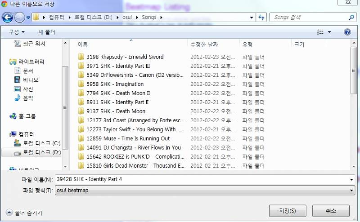Sort by the 수정한 날짜 column header

[x=204, y=44]
